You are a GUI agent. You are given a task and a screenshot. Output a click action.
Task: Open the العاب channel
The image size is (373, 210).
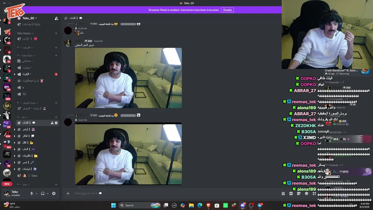click(x=38, y=149)
